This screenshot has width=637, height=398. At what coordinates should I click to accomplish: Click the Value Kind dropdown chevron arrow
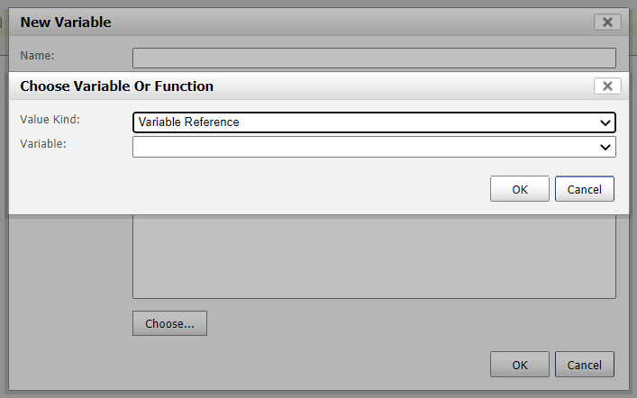tap(605, 122)
